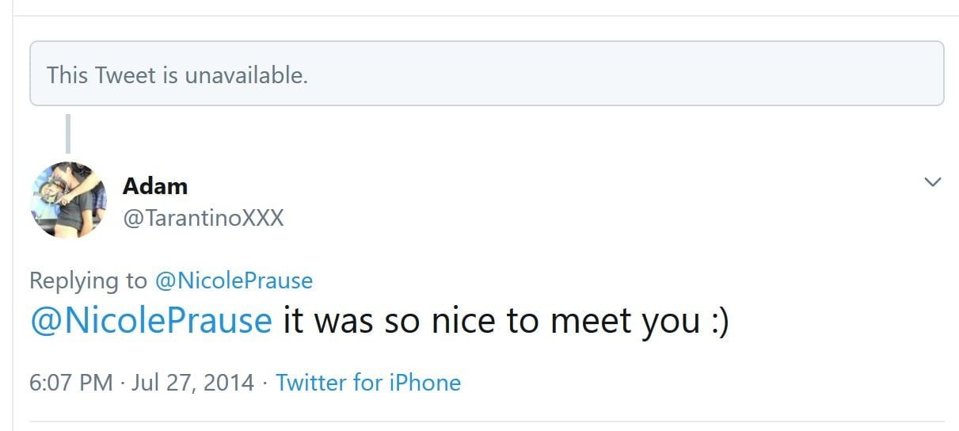This screenshot has width=959, height=431.
Task: Select the Jul 27, 2014 date
Action: (x=192, y=383)
